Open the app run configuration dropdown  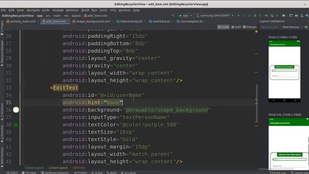[x=185, y=15]
